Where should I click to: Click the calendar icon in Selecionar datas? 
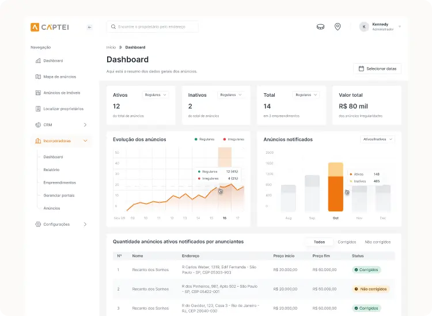361,68
